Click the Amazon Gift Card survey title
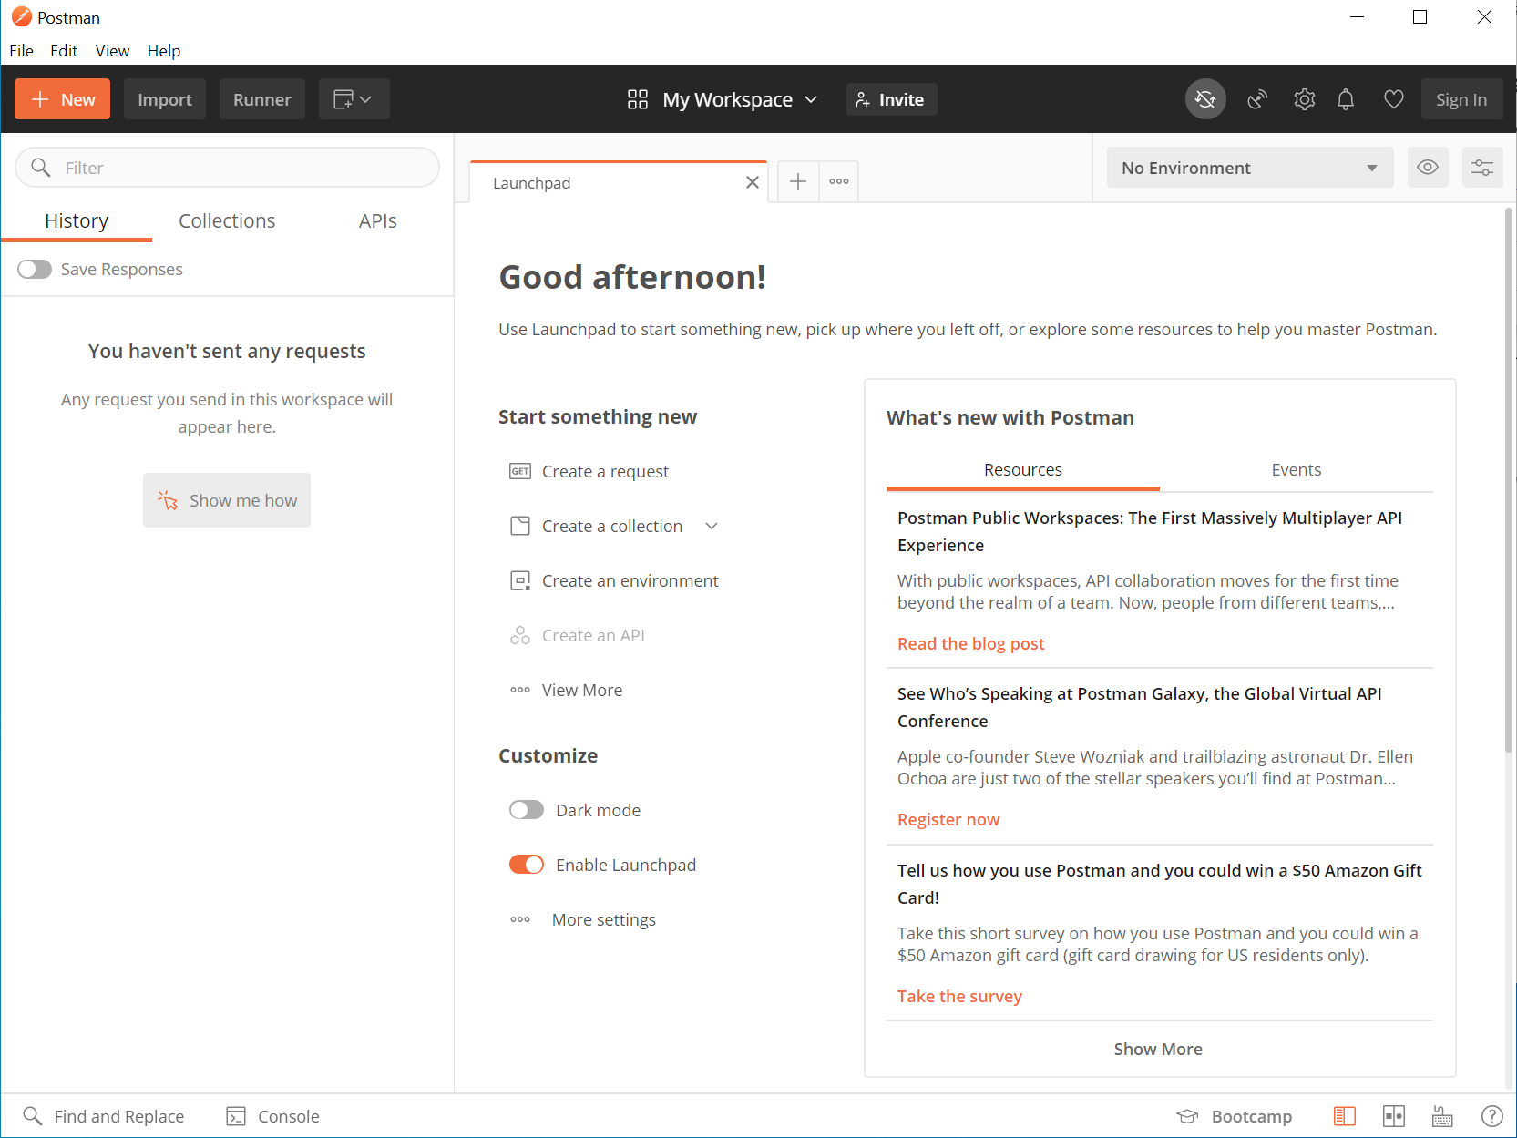The width and height of the screenshot is (1517, 1138). (1160, 885)
